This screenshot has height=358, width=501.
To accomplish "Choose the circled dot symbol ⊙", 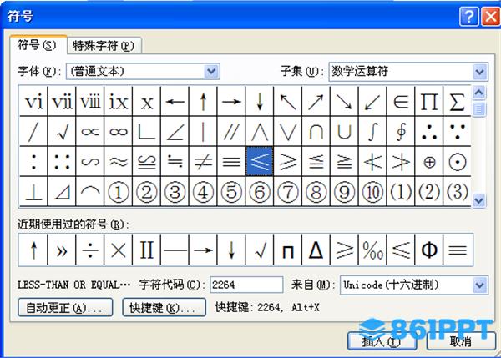I will [x=457, y=161].
